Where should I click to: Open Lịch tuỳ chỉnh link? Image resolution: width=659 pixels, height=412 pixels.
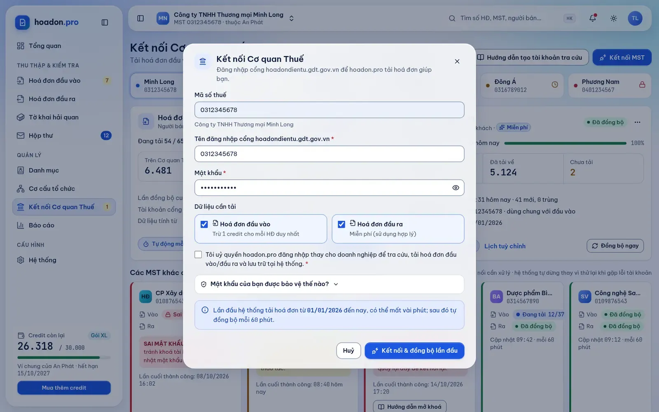(505, 246)
